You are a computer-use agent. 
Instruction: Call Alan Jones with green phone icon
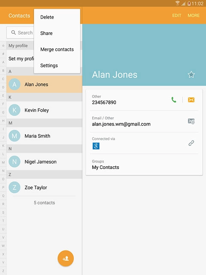tap(174, 100)
